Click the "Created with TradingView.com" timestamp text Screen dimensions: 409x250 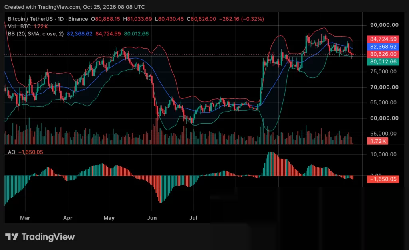[75, 7]
